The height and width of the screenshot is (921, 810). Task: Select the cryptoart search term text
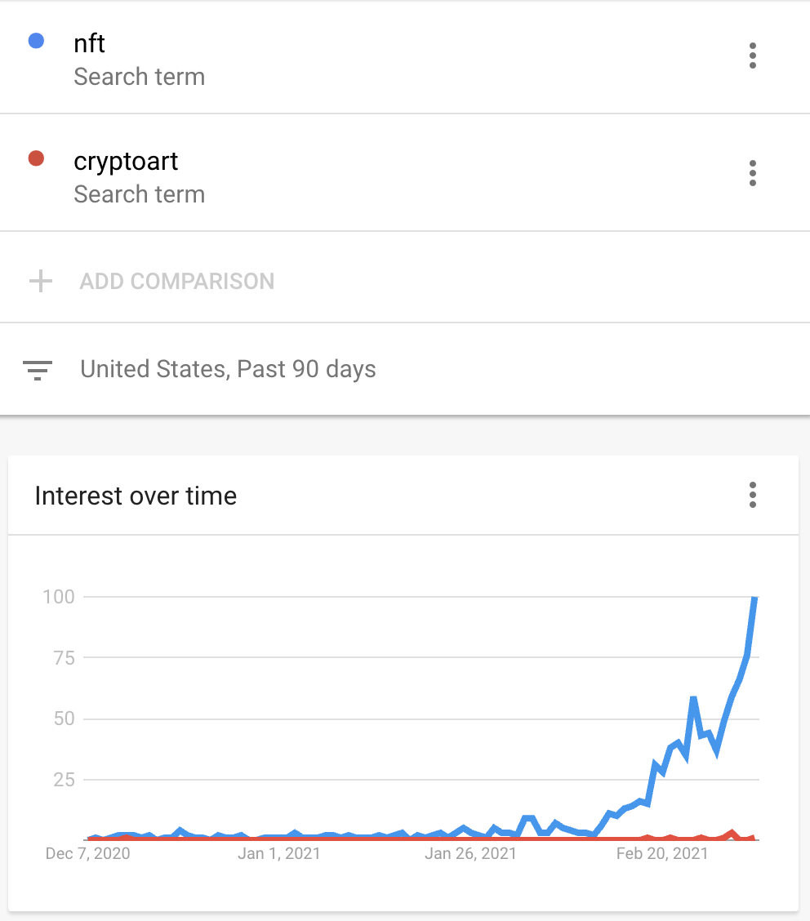point(126,162)
